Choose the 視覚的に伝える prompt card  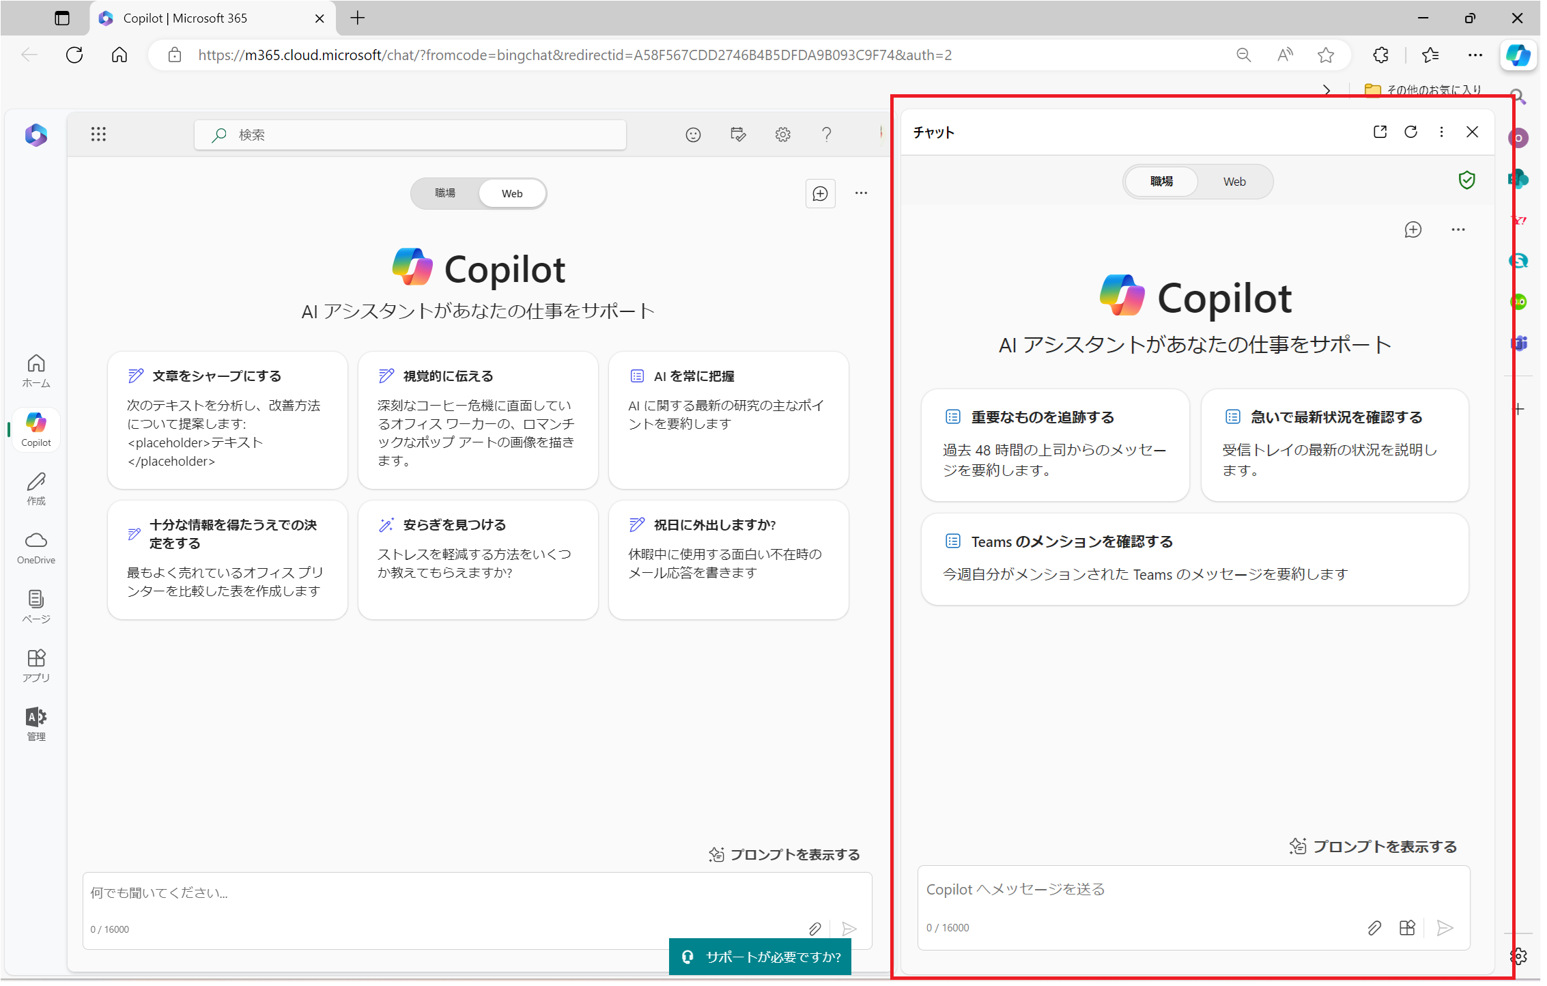click(478, 421)
